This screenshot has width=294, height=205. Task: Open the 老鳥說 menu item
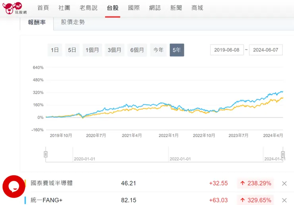(89, 8)
